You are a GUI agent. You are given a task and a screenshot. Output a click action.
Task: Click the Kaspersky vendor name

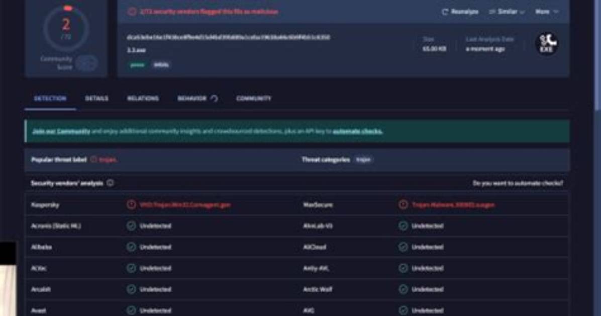(45, 205)
